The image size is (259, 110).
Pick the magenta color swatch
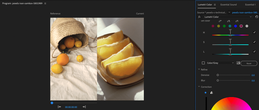pos(213,26)
